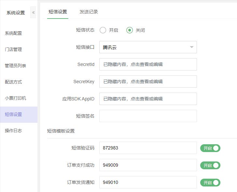Open 操作日志 in the sidebar
Viewport: 237px width, 192px height.
pos(13,131)
